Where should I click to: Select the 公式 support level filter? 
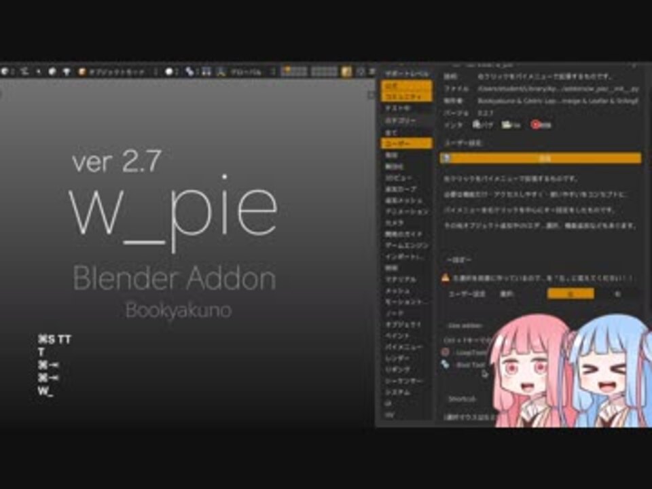pyautogui.click(x=406, y=86)
